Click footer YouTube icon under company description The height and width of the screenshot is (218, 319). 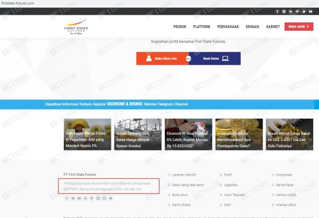click(79, 198)
